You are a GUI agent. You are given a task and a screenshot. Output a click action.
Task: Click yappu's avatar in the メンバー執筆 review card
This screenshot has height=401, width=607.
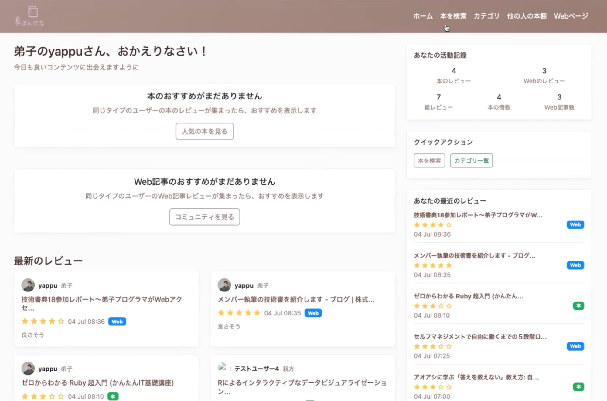pos(224,285)
